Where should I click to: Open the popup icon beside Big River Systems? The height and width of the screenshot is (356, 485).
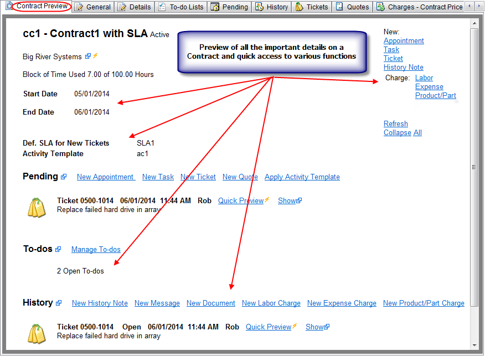(x=88, y=56)
